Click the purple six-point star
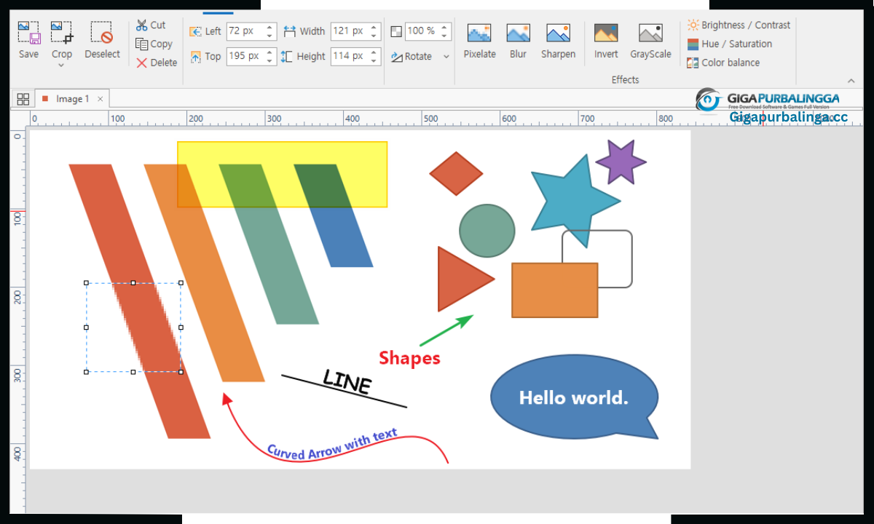Screen dimensions: 874x524 [x=621, y=162]
